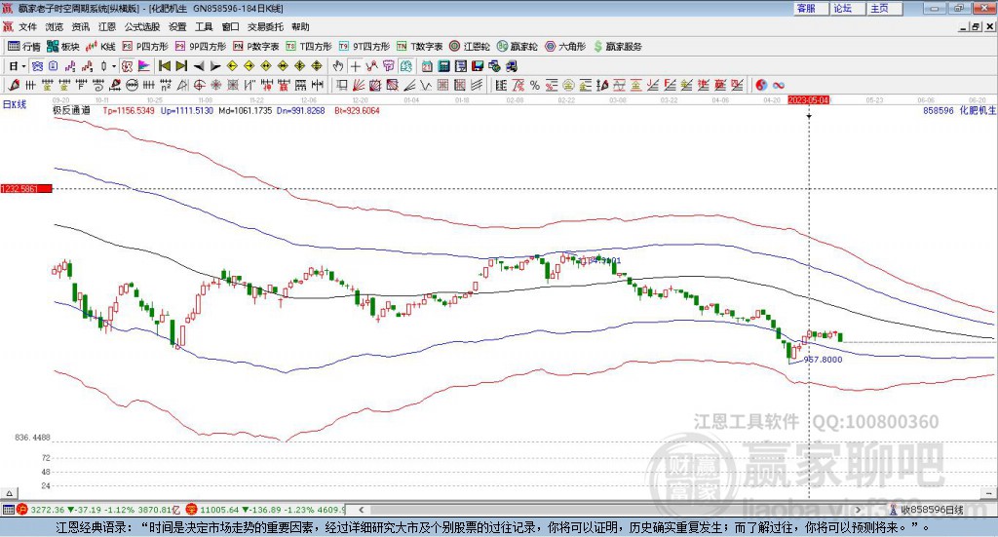Select the V-shaped zigzag line tool
The height and width of the screenshot is (537, 998).
[425, 85]
